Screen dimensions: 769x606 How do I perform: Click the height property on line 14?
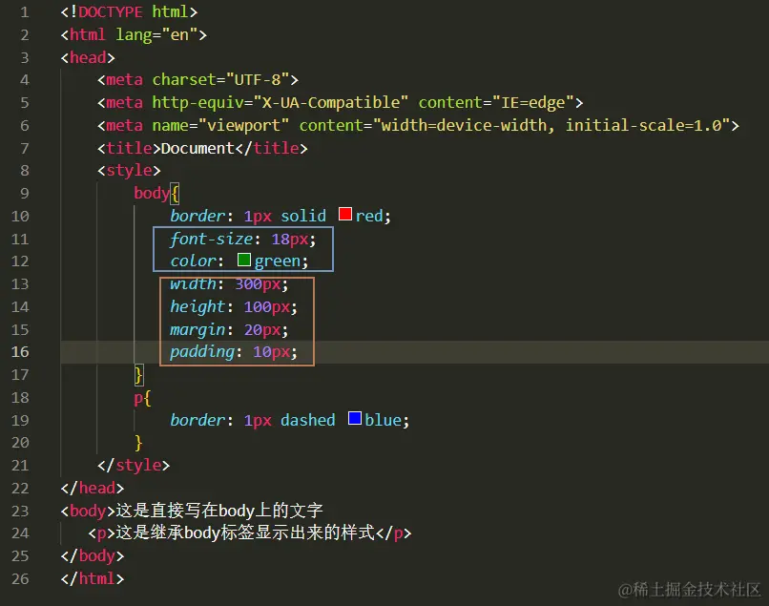coord(197,306)
